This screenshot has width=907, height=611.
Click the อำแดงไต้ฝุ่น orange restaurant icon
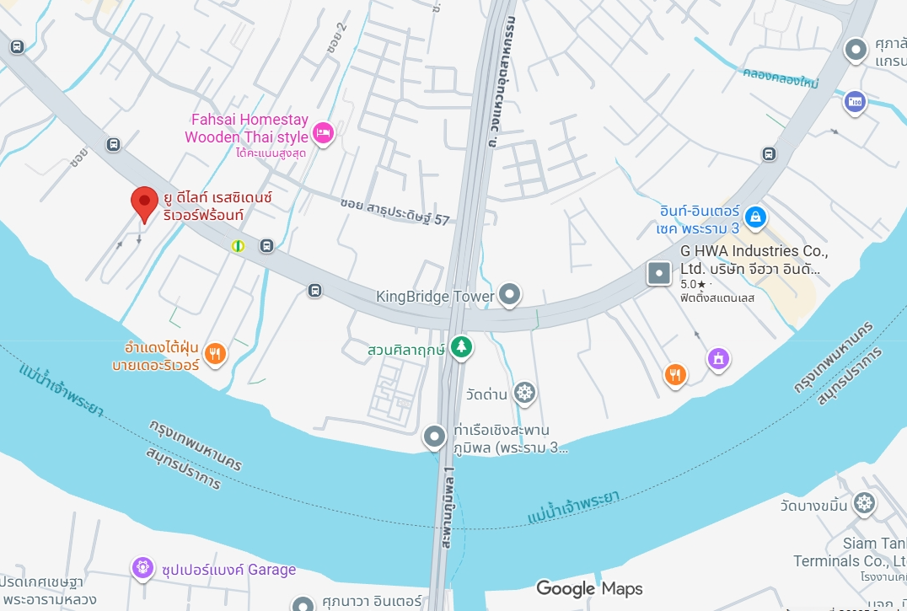point(215,354)
